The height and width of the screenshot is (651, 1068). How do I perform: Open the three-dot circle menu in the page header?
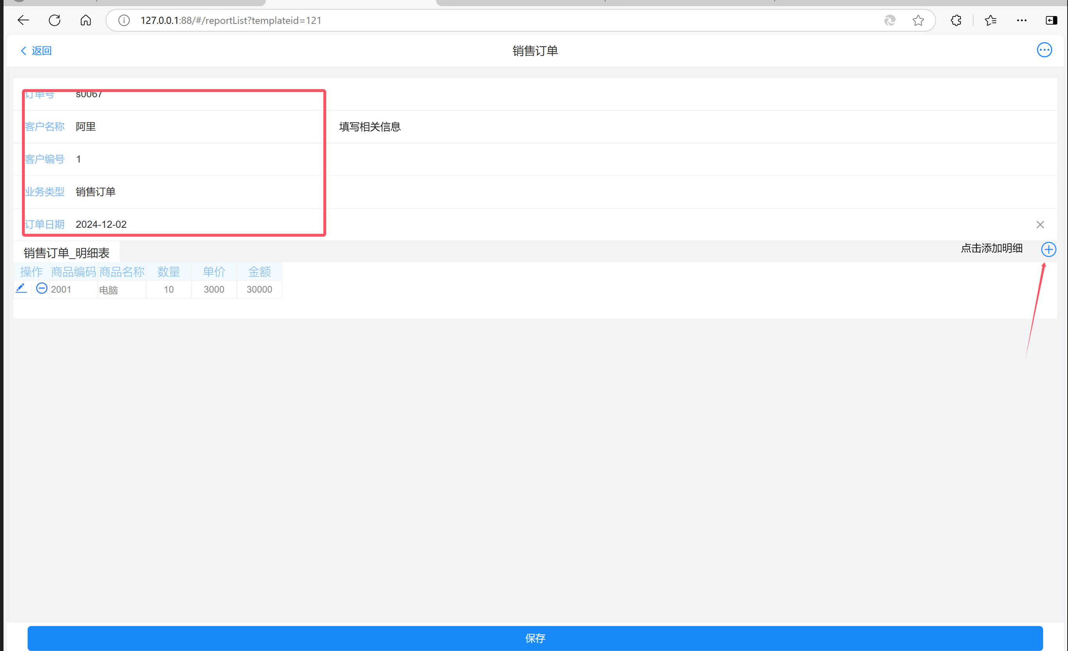pyautogui.click(x=1044, y=50)
